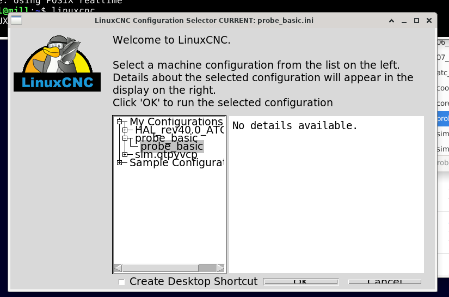Select the probe_basic parent folder entry
Screen dimensions: 449x297
coord(167,138)
